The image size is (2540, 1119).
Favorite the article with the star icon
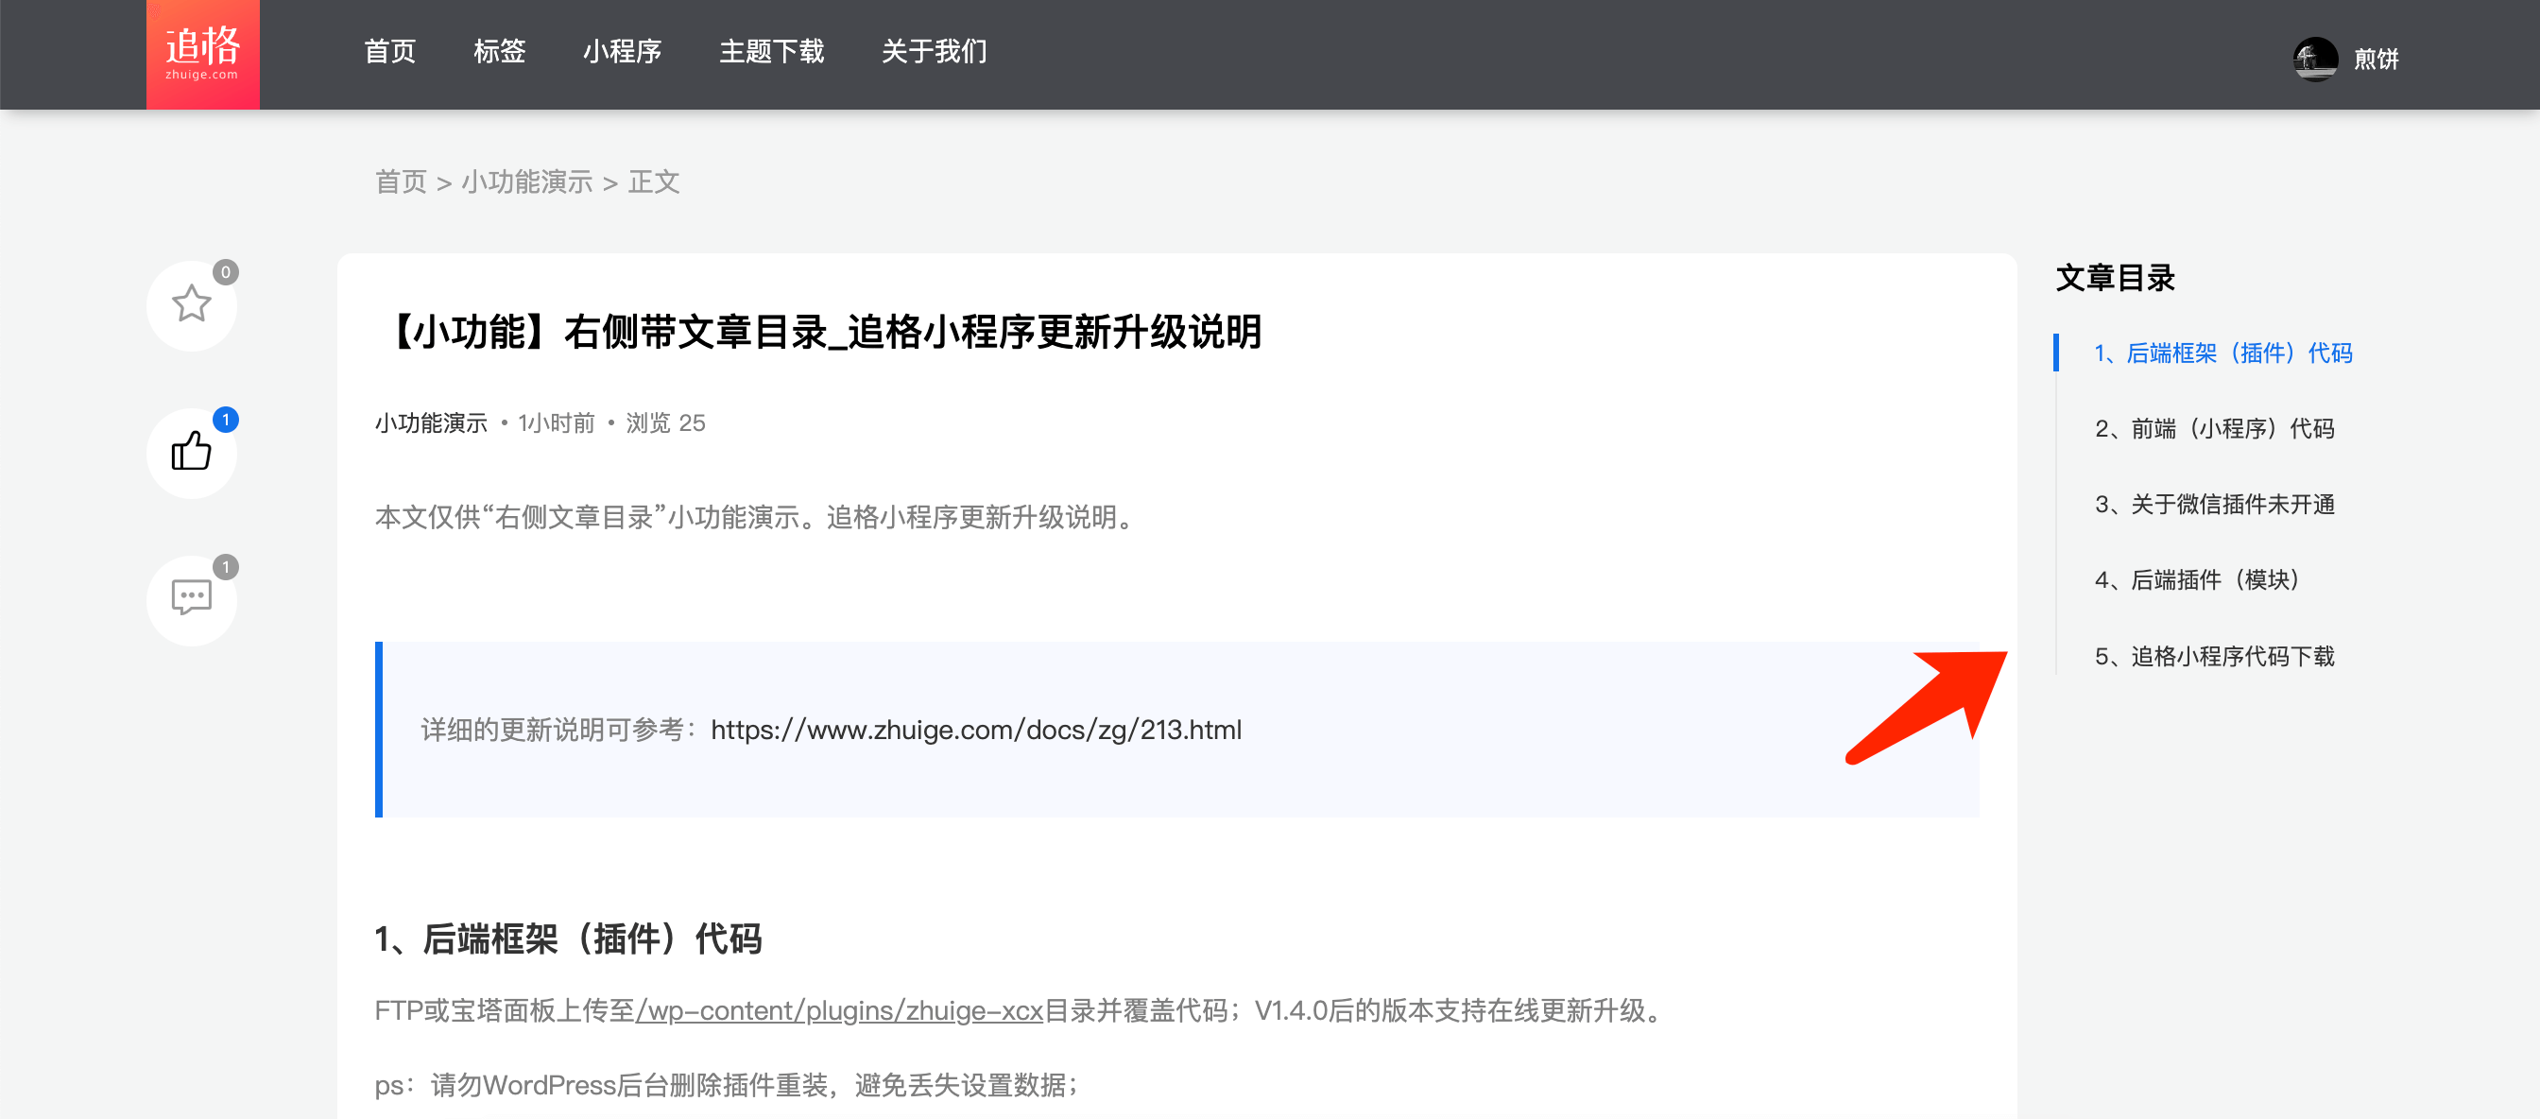[191, 304]
